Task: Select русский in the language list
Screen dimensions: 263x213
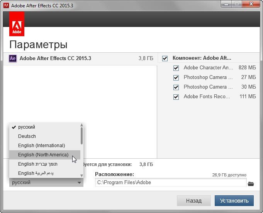Action: point(45,127)
